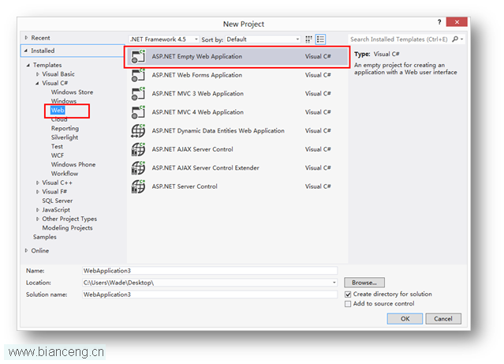Expand the Visual C++ node

pyautogui.click(x=38, y=183)
